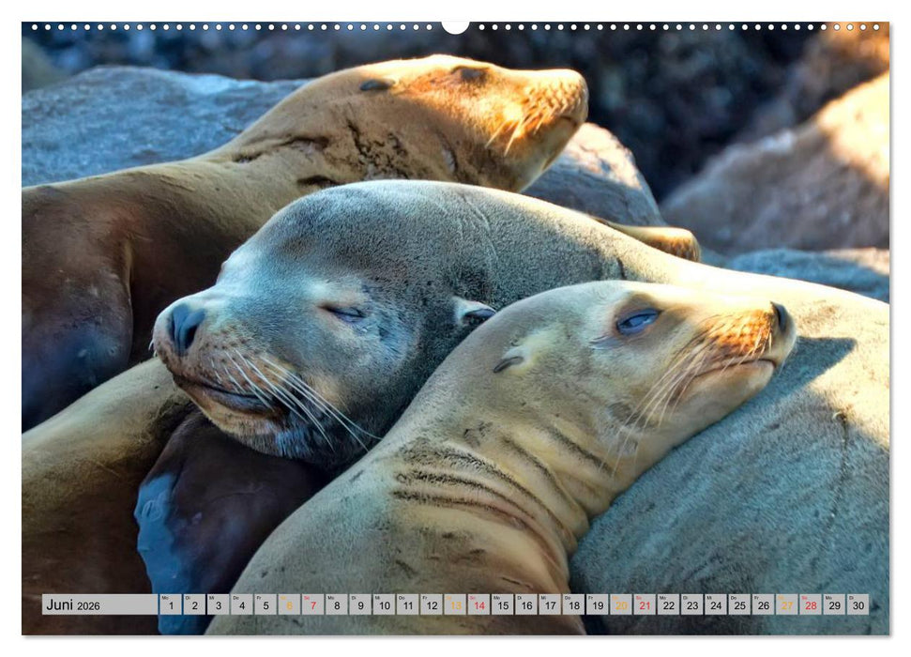Viewport: 911px width, 657px height.
Task: Pick date 18 in the calendar row
Action: coord(573,604)
